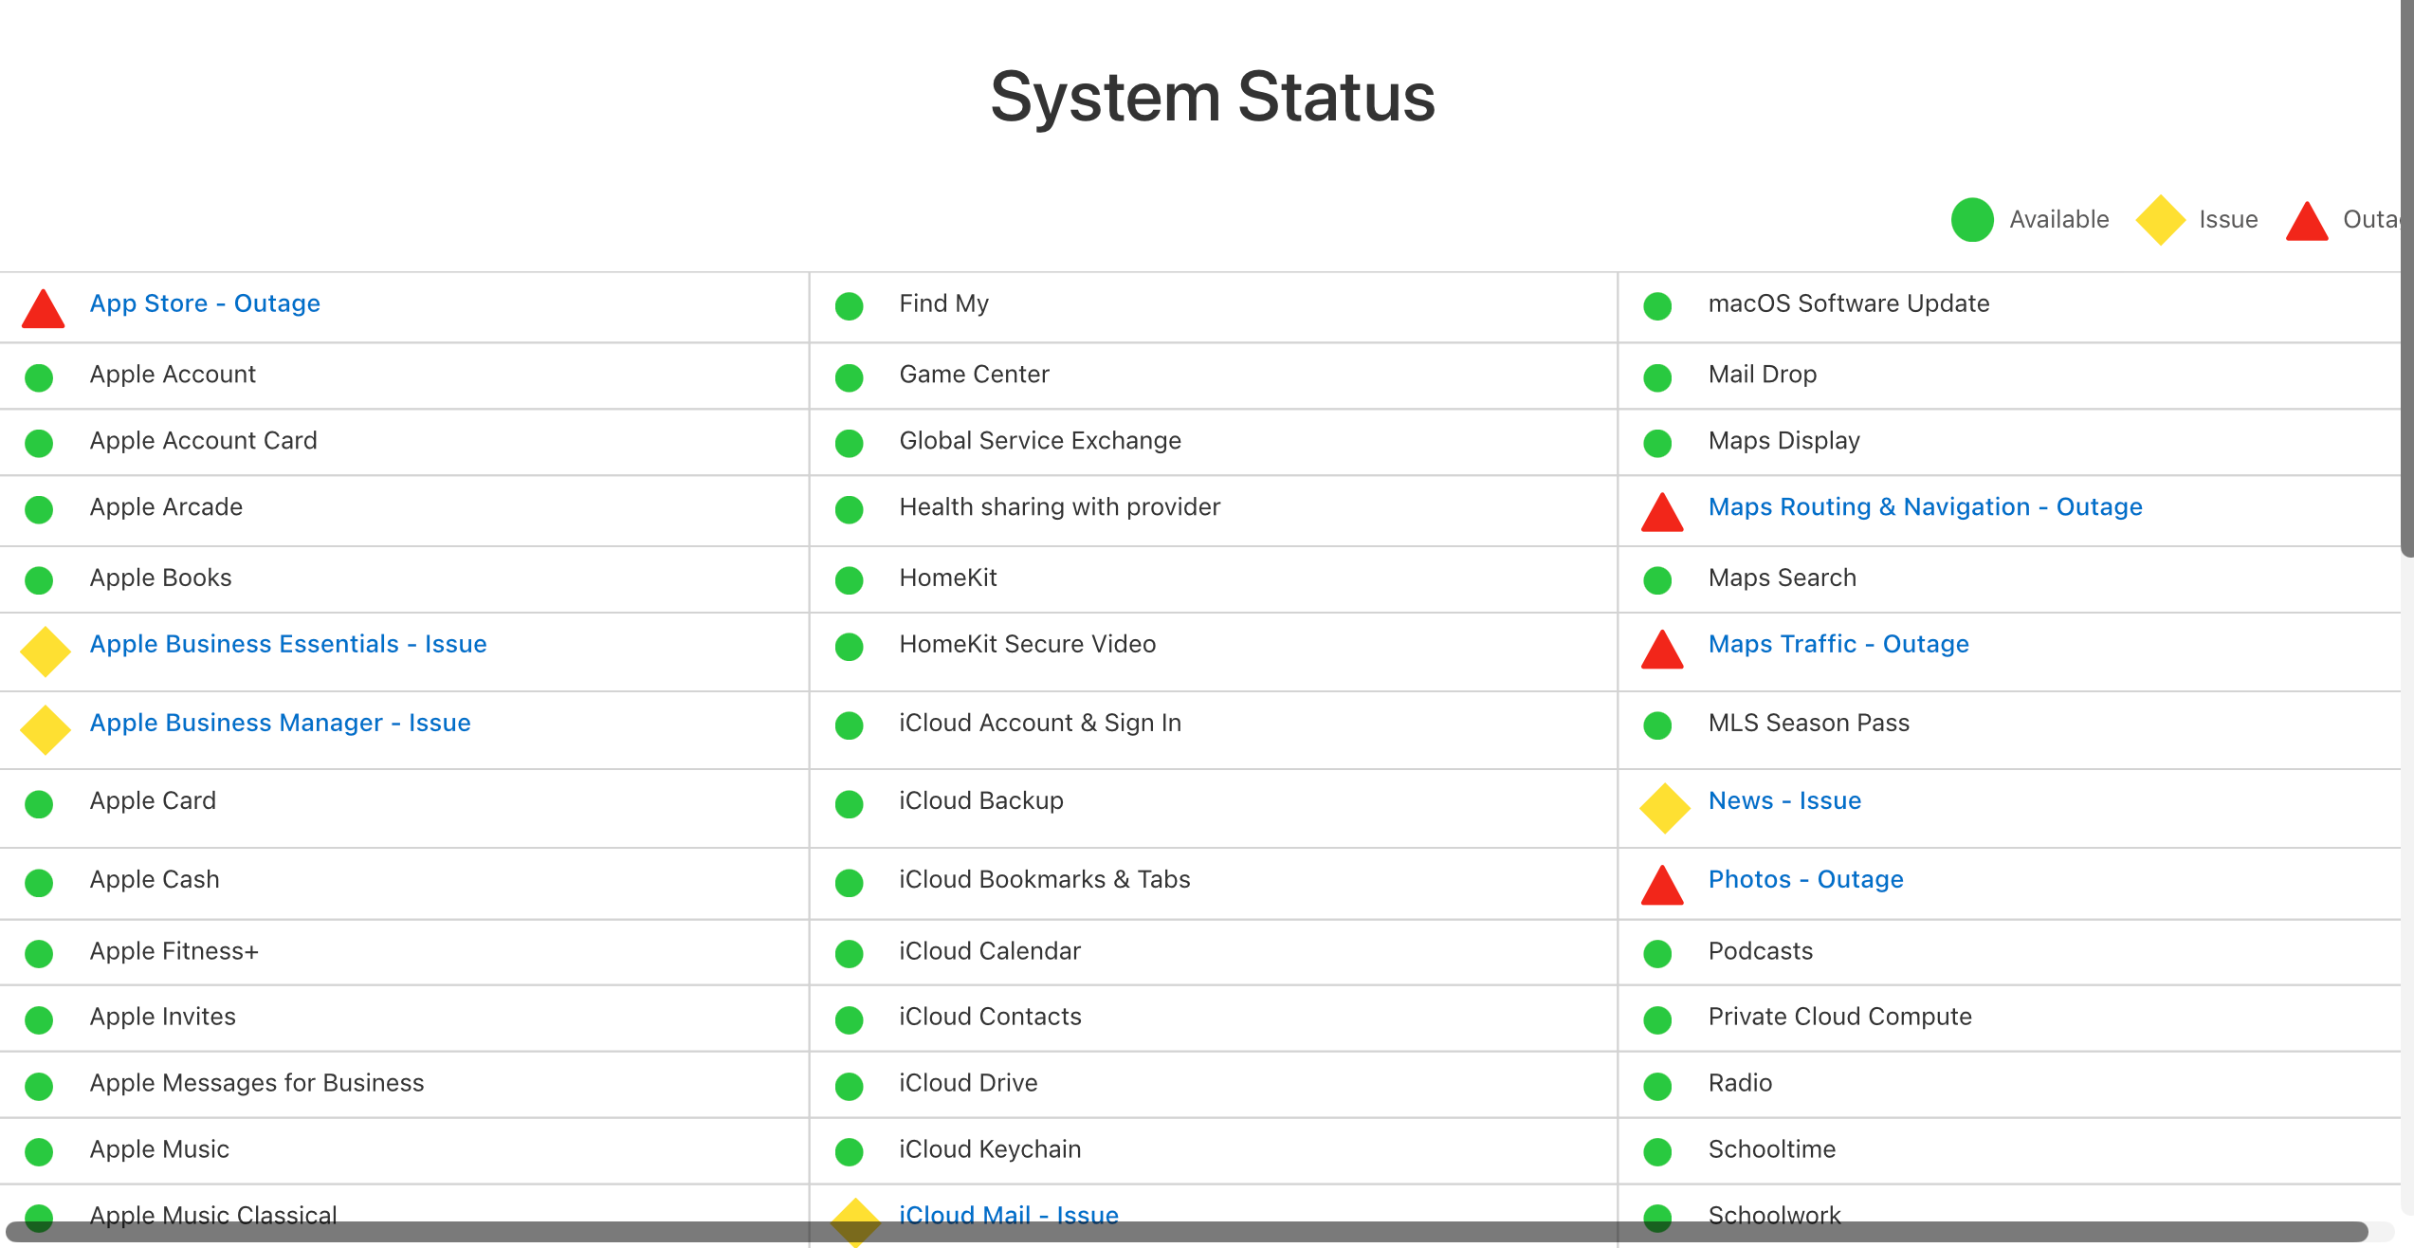Image resolution: width=2414 pixels, height=1248 pixels.
Task: View Maps Routing & Navigation - Outage details
Action: click(x=1925, y=507)
